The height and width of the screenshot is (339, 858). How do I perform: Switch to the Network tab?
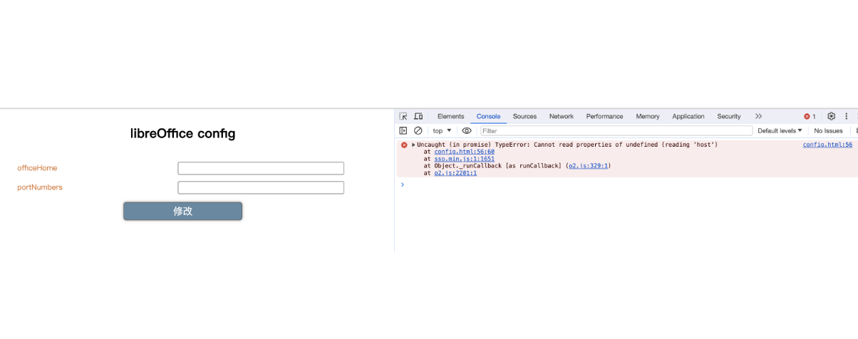pyautogui.click(x=561, y=116)
